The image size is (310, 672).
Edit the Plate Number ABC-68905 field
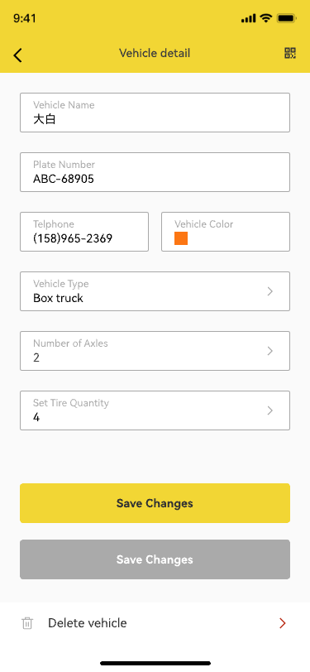155,172
